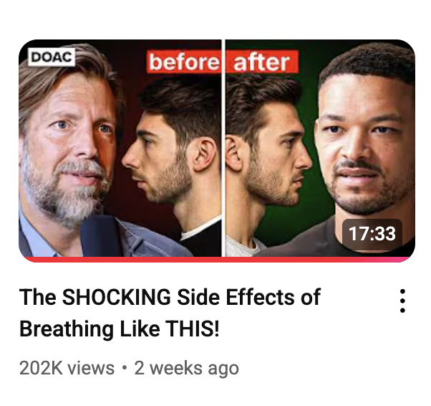Open the three-dot more options menu
This screenshot has width=431, height=406.
click(402, 301)
